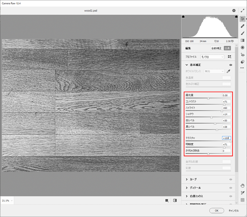Click the split before/after settings swap icon

point(175,200)
